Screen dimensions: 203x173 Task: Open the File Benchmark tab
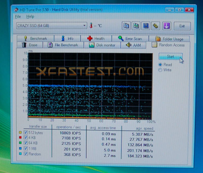coord(63,45)
